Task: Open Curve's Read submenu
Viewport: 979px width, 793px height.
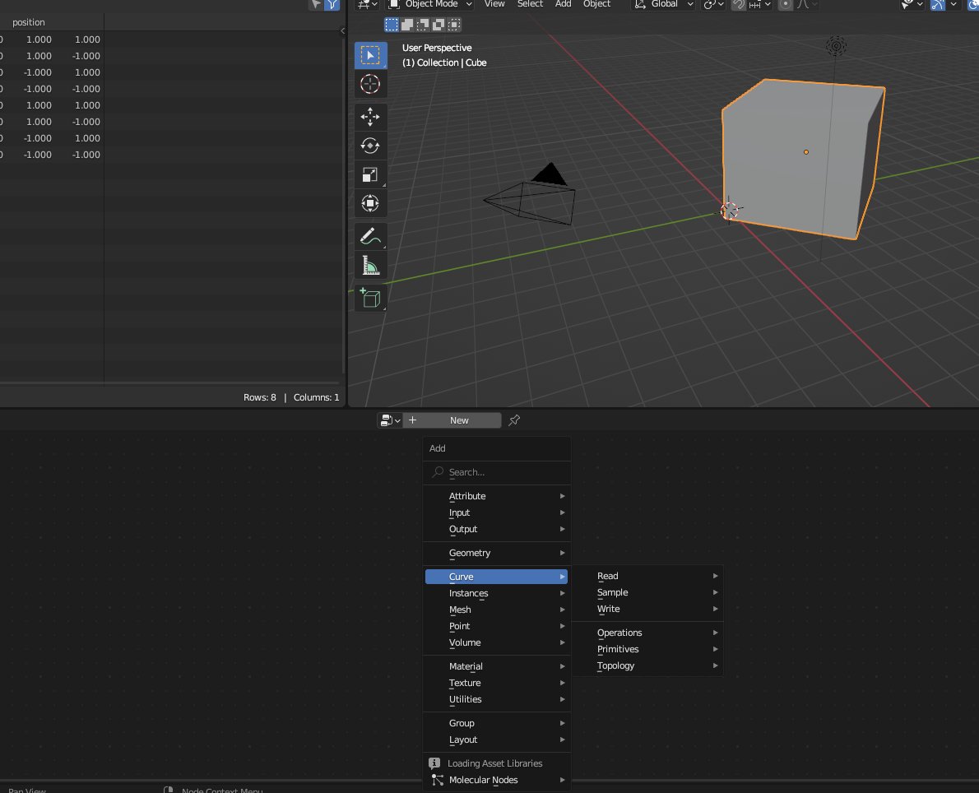Action: 647,577
